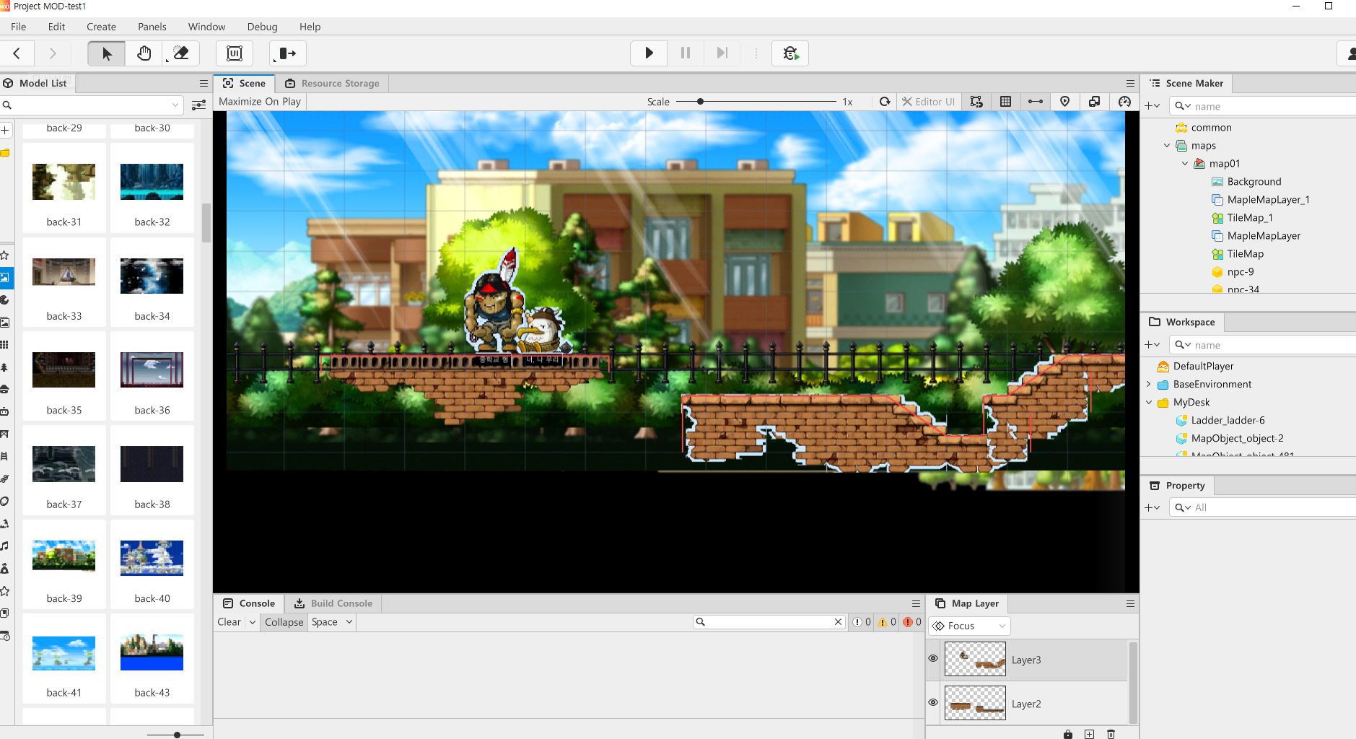
Task: Select DefaultPlayer in Workspace
Action: point(1203,367)
